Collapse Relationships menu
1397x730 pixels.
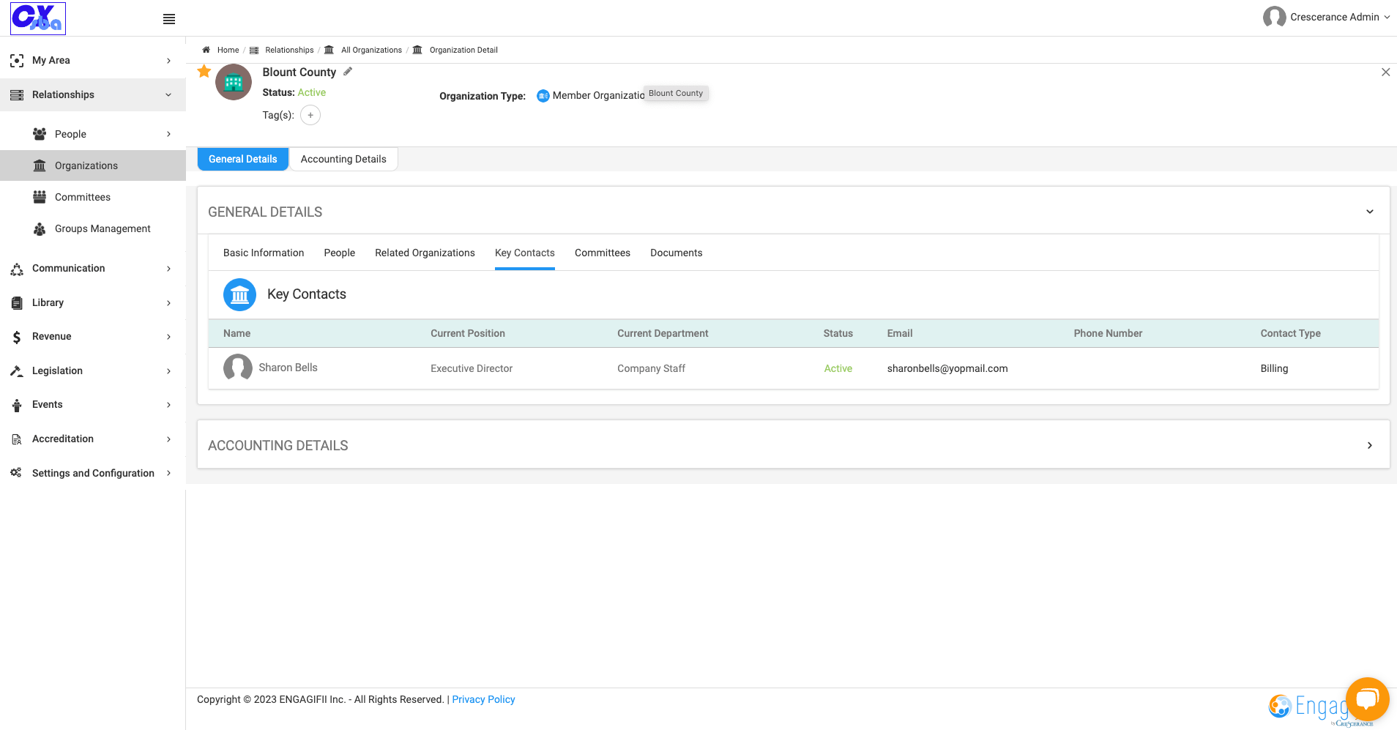pyautogui.click(x=93, y=94)
